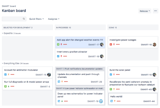Open card Investigate power outages
This screenshot has height=108, width=160.
point(133,42)
